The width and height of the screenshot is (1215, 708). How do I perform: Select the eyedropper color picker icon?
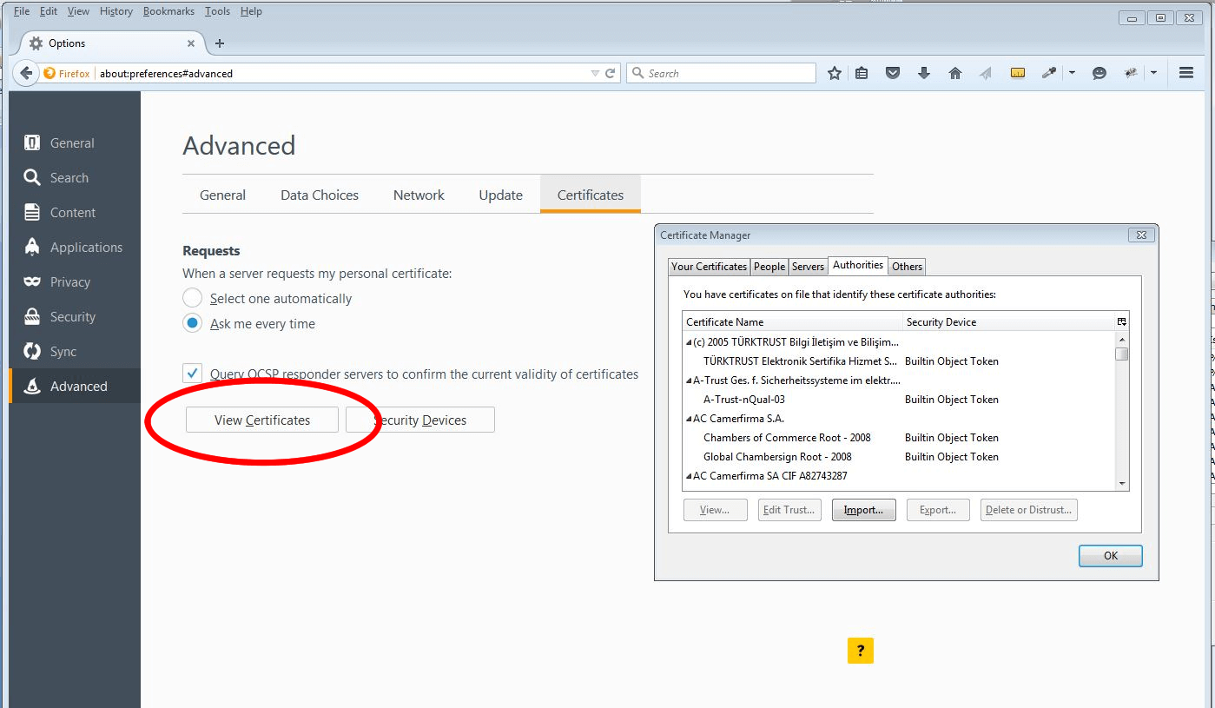click(1049, 73)
